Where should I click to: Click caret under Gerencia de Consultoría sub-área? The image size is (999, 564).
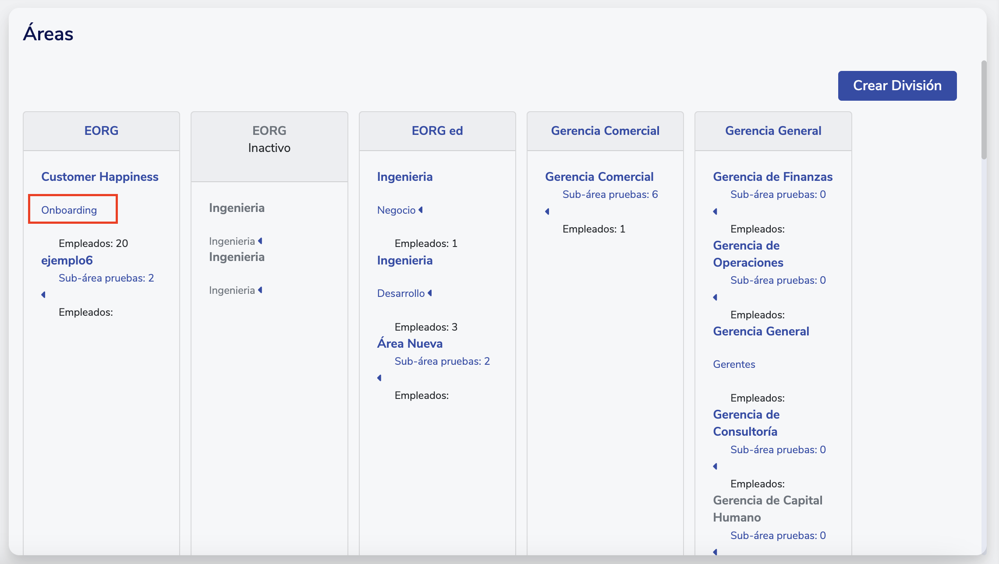coord(715,466)
